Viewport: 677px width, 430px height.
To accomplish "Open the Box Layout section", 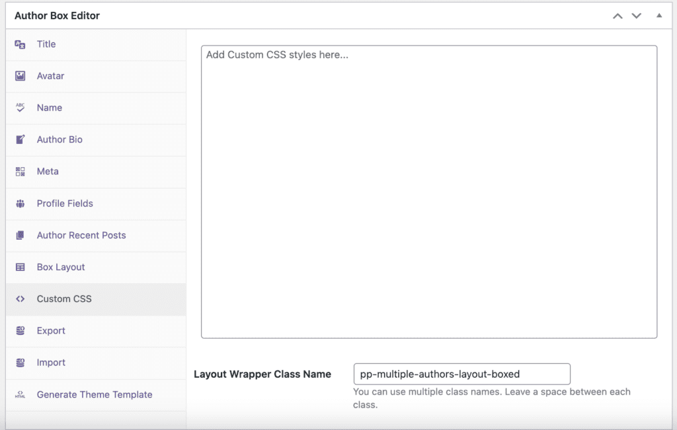I will [60, 267].
